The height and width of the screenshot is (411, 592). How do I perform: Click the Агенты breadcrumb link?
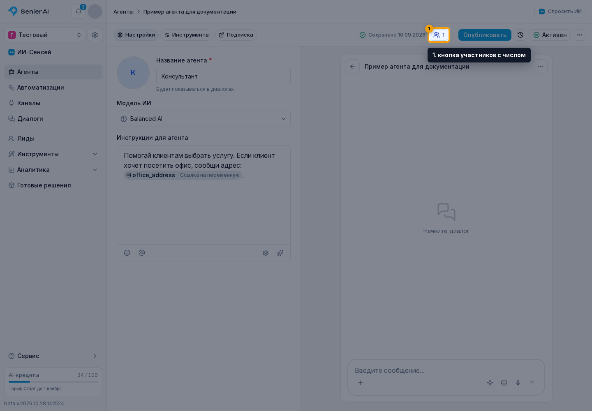click(123, 12)
